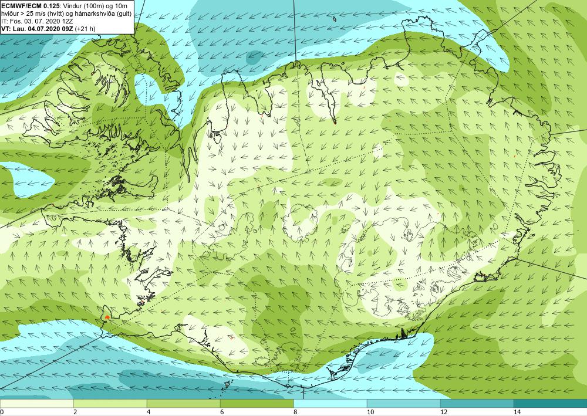Click the legend label '8'
Viewport: 587px width, 416px height.
pyautogui.click(x=295, y=412)
